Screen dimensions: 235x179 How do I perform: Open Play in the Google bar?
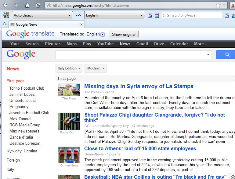(87, 44)
